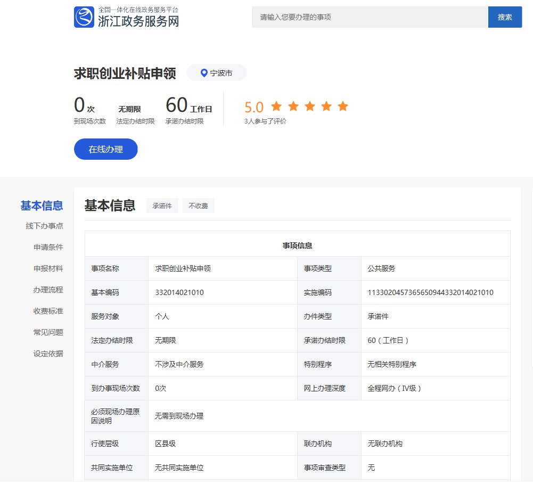Jump to 设定依据 section

(48, 354)
